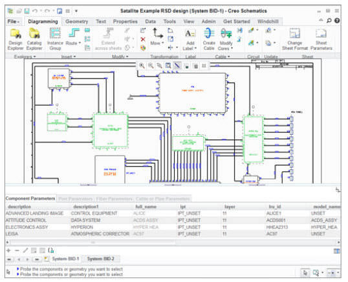
Task: Select the ELECTRONICS ASSY cell
Action: pyautogui.click(x=27, y=227)
